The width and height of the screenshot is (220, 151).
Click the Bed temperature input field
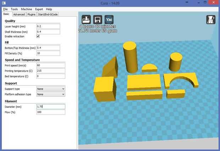(x=51, y=76)
